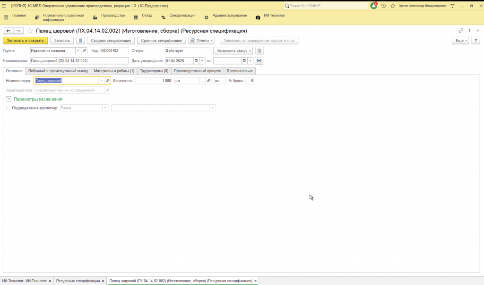484x285 pixels.
Task: Open the unit шт linked item icon
Action: tap(208, 81)
